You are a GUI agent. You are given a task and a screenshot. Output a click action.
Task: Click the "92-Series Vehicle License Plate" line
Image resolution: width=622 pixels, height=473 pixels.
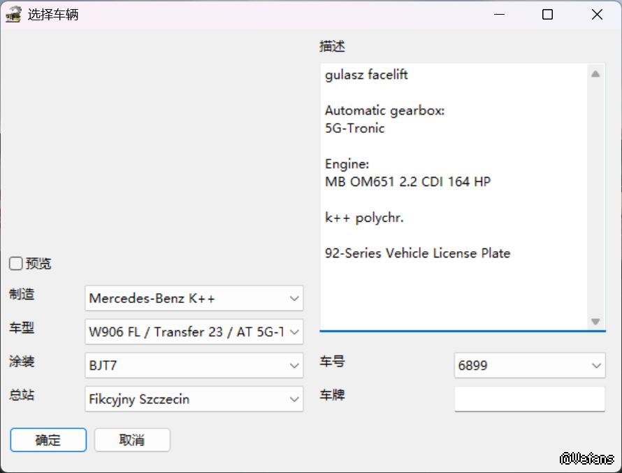[417, 253]
